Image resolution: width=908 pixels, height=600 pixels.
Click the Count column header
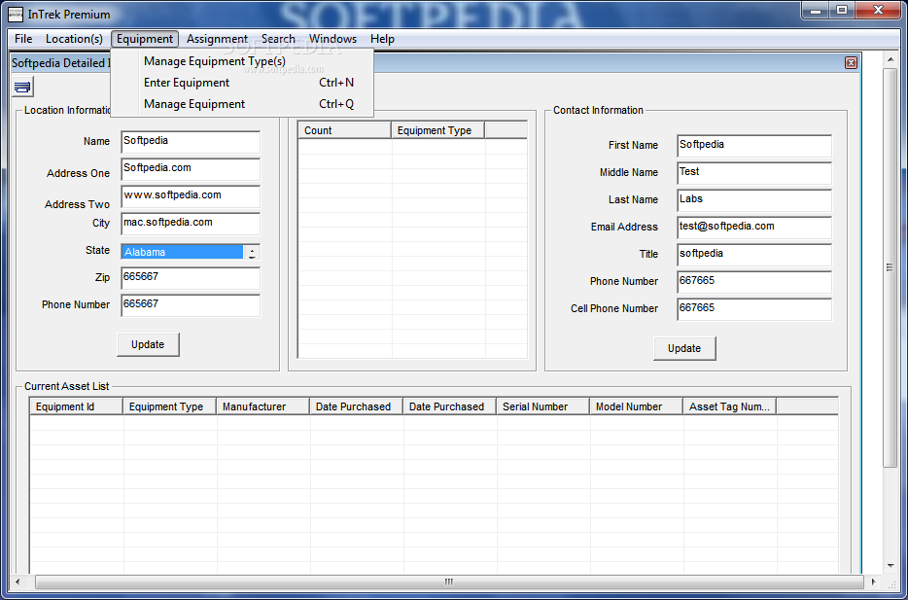pos(344,130)
